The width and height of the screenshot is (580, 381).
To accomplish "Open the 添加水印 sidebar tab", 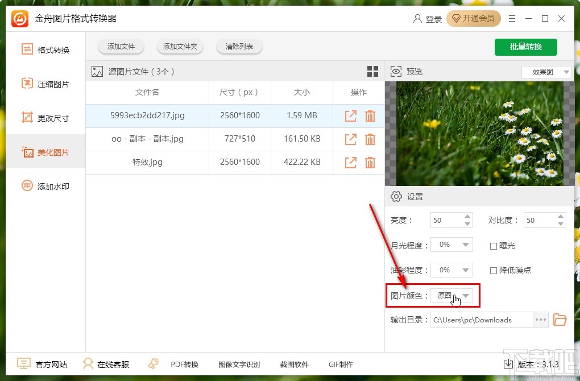I will coord(45,186).
